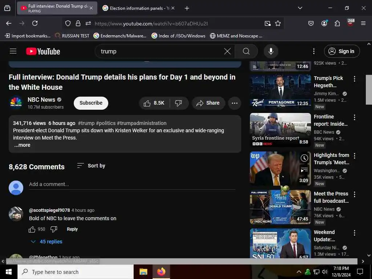Open RUSSIAN TEST bookmark

pos(72,36)
